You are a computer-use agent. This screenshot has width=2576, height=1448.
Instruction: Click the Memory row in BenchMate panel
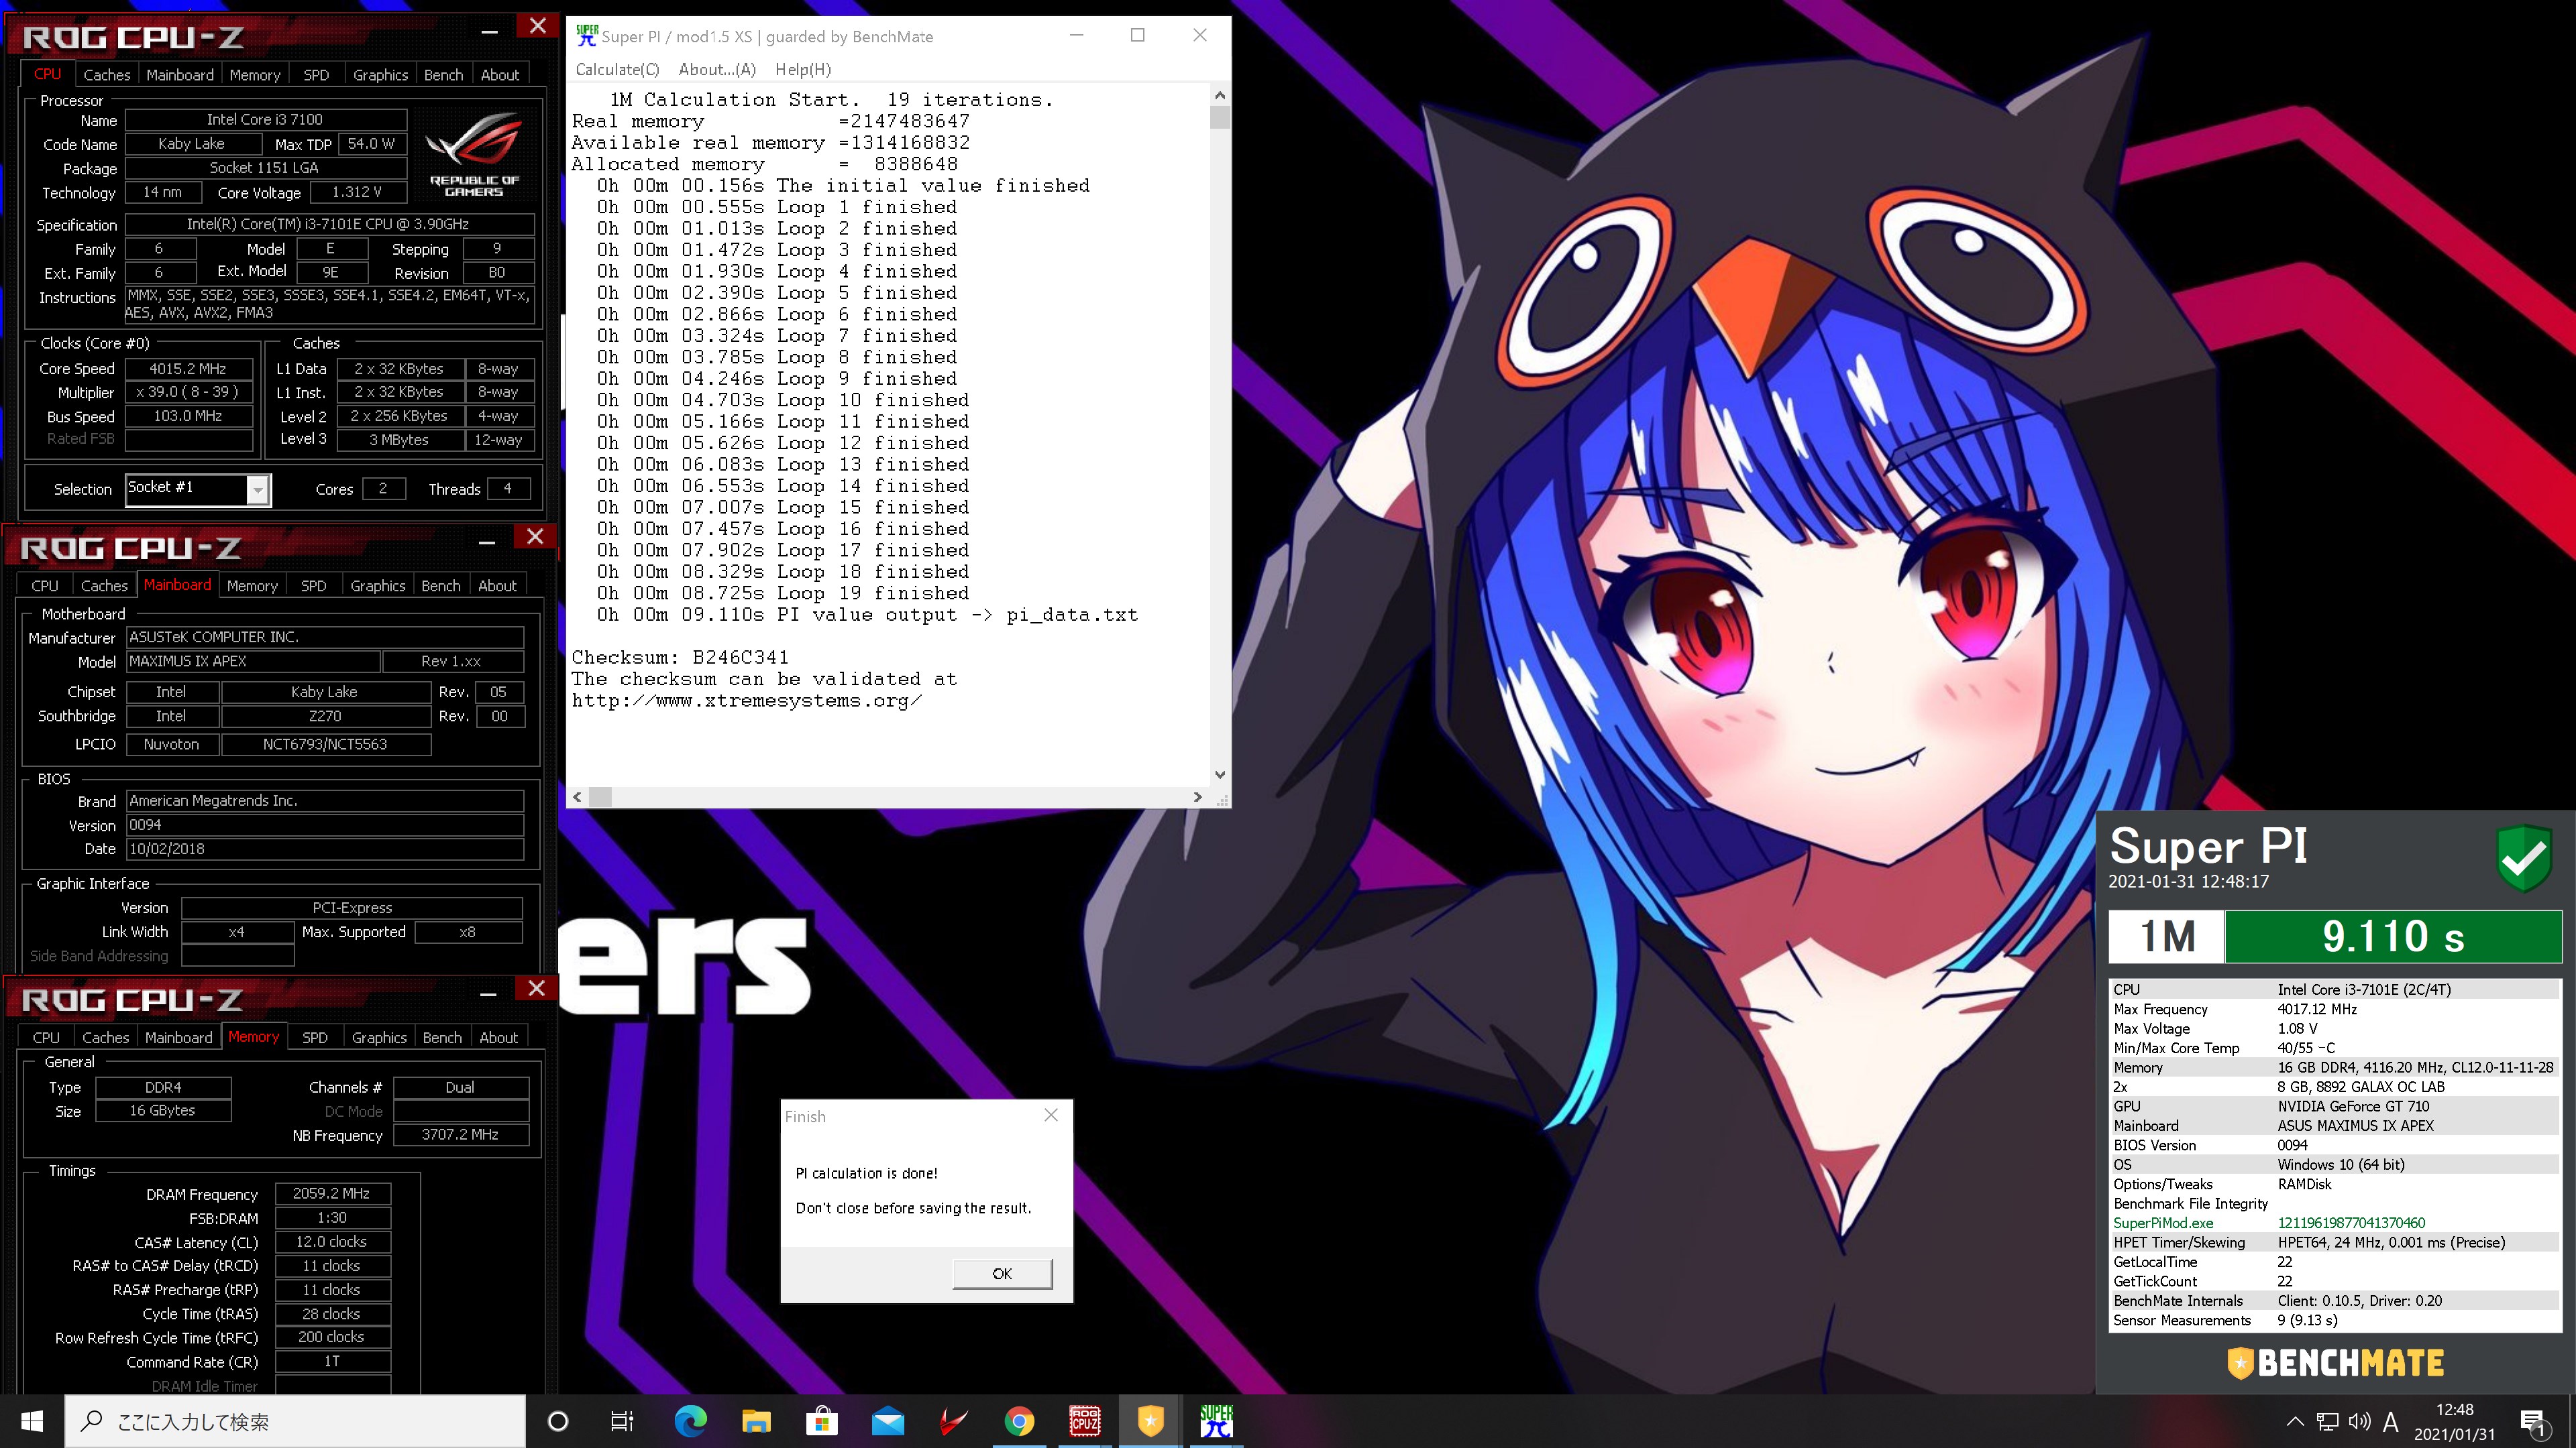point(2335,1067)
